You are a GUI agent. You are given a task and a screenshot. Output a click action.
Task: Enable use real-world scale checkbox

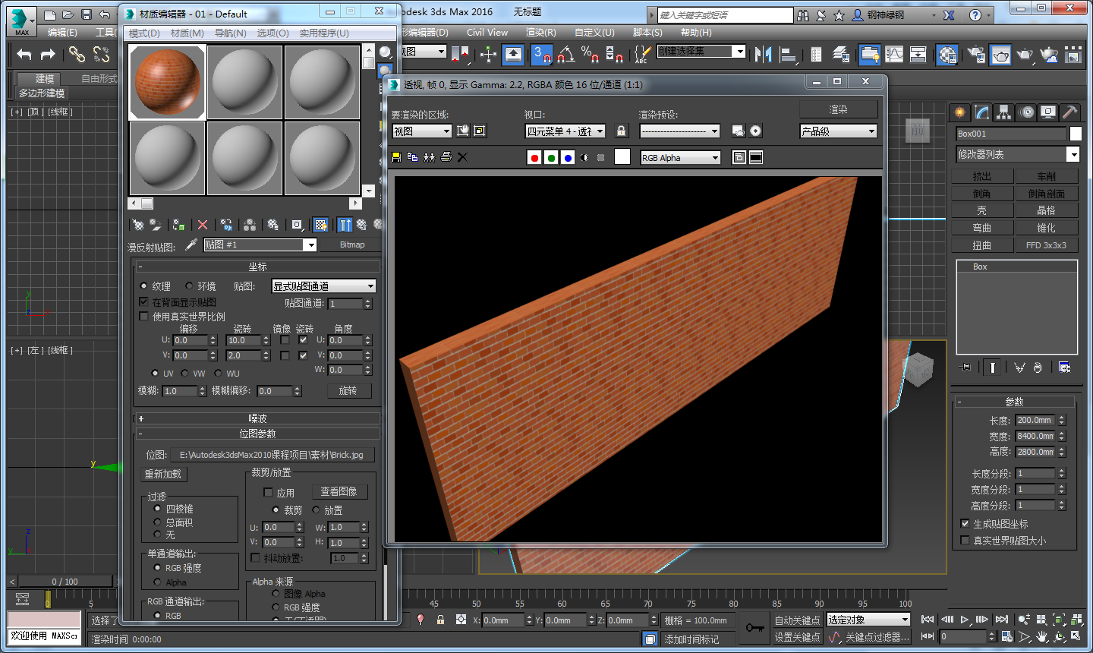(x=143, y=316)
